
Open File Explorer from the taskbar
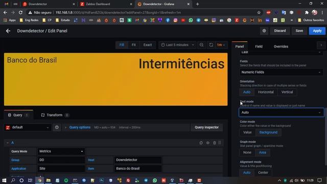point(49,180)
